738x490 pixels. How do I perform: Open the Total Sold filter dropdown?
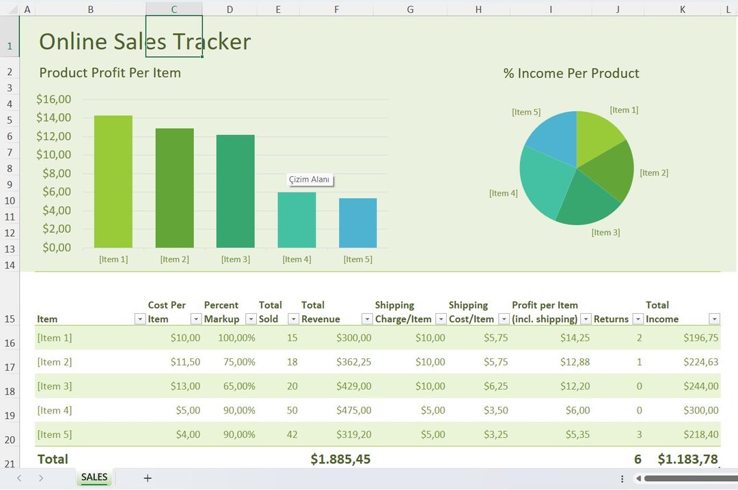coord(293,319)
